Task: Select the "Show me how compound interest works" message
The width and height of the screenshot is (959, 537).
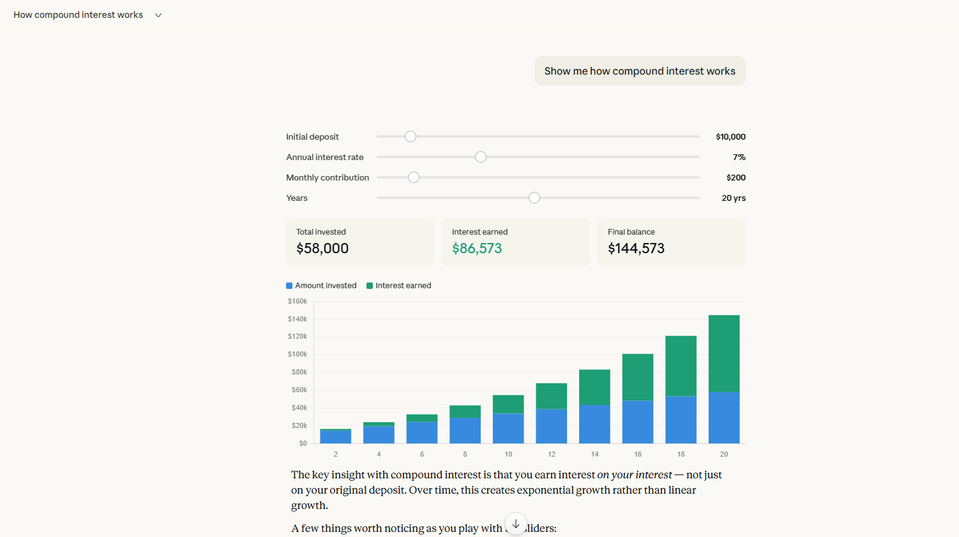Action: pos(640,71)
